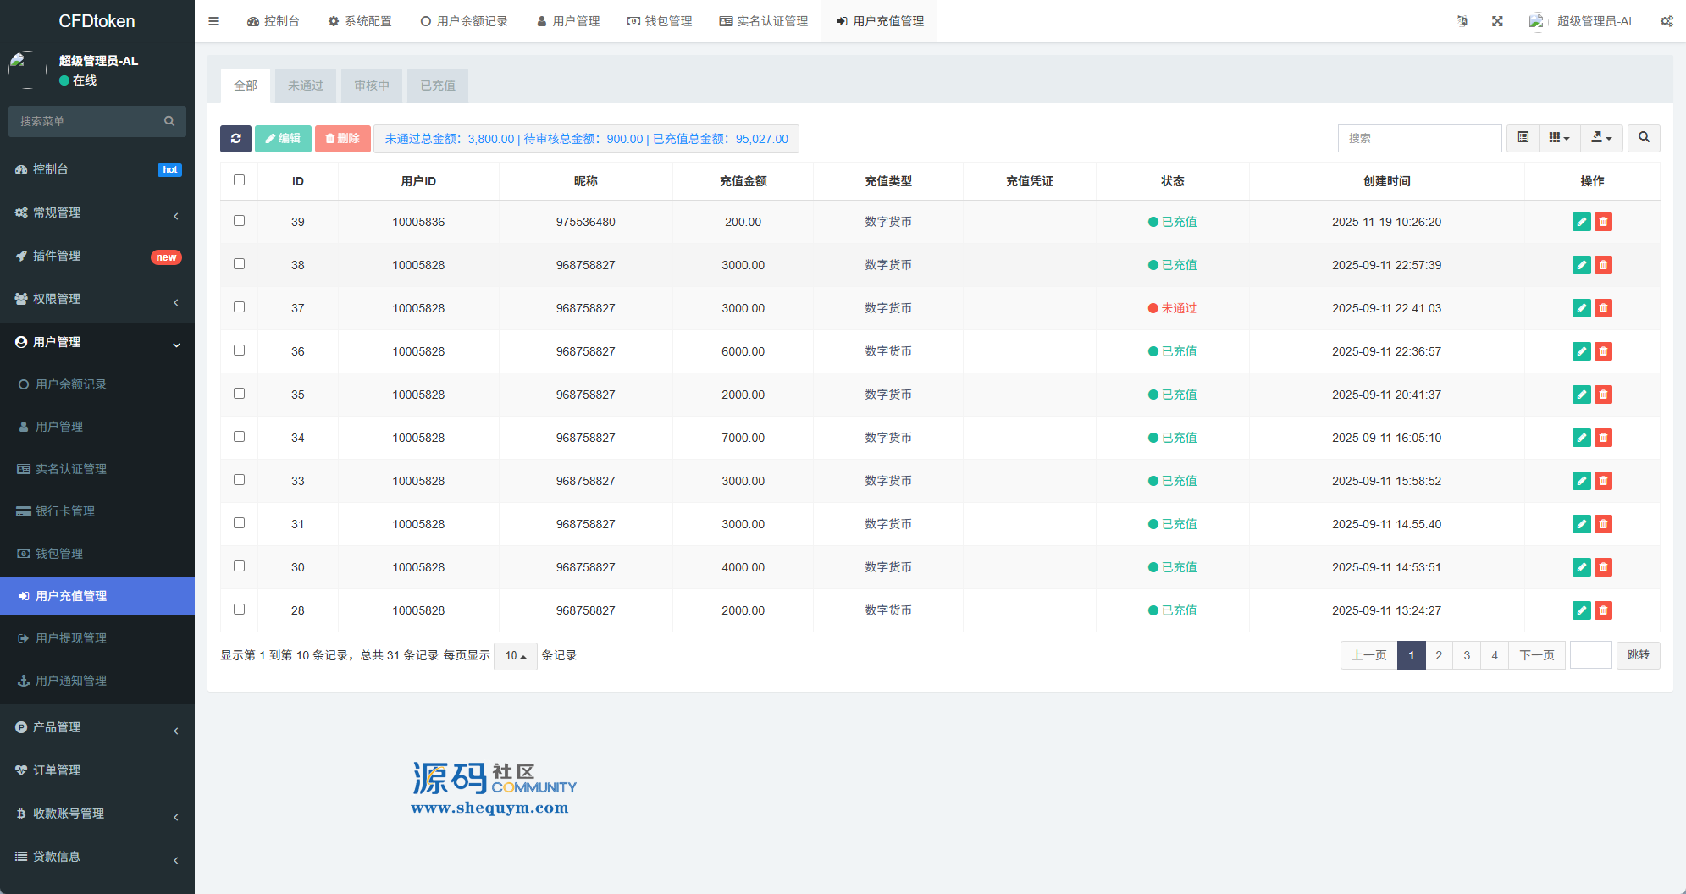Click the green edit icon for row 39
1686x894 pixels.
1581,222
